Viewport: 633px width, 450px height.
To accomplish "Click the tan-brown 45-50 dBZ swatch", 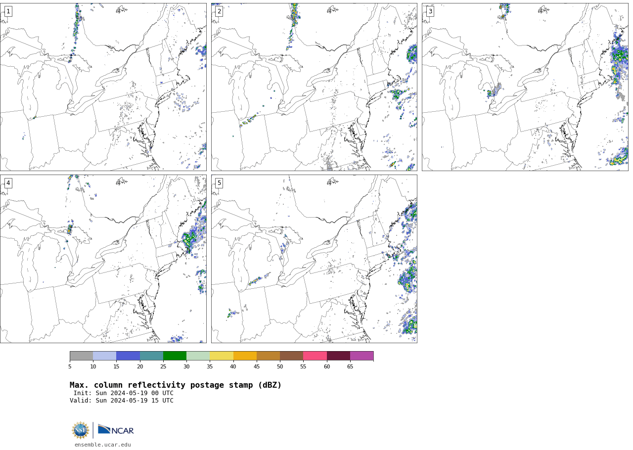I will 268,356.
